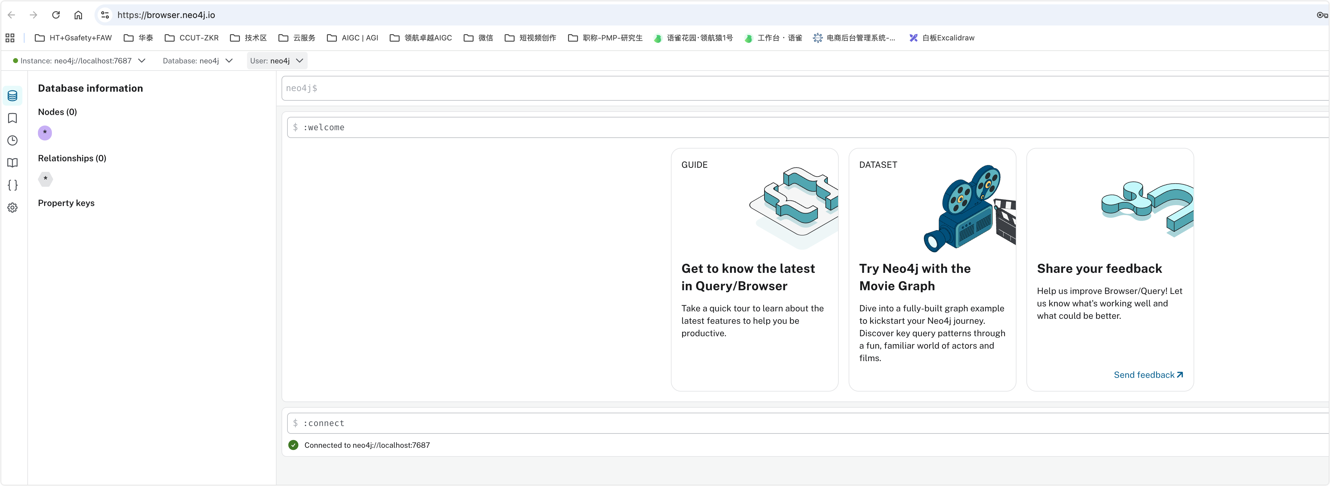The height and width of the screenshot is (486, 1330).
Task: Expand the Instance neo4j://localhost:7687 dropdown
Action: [x=79, y=61]
